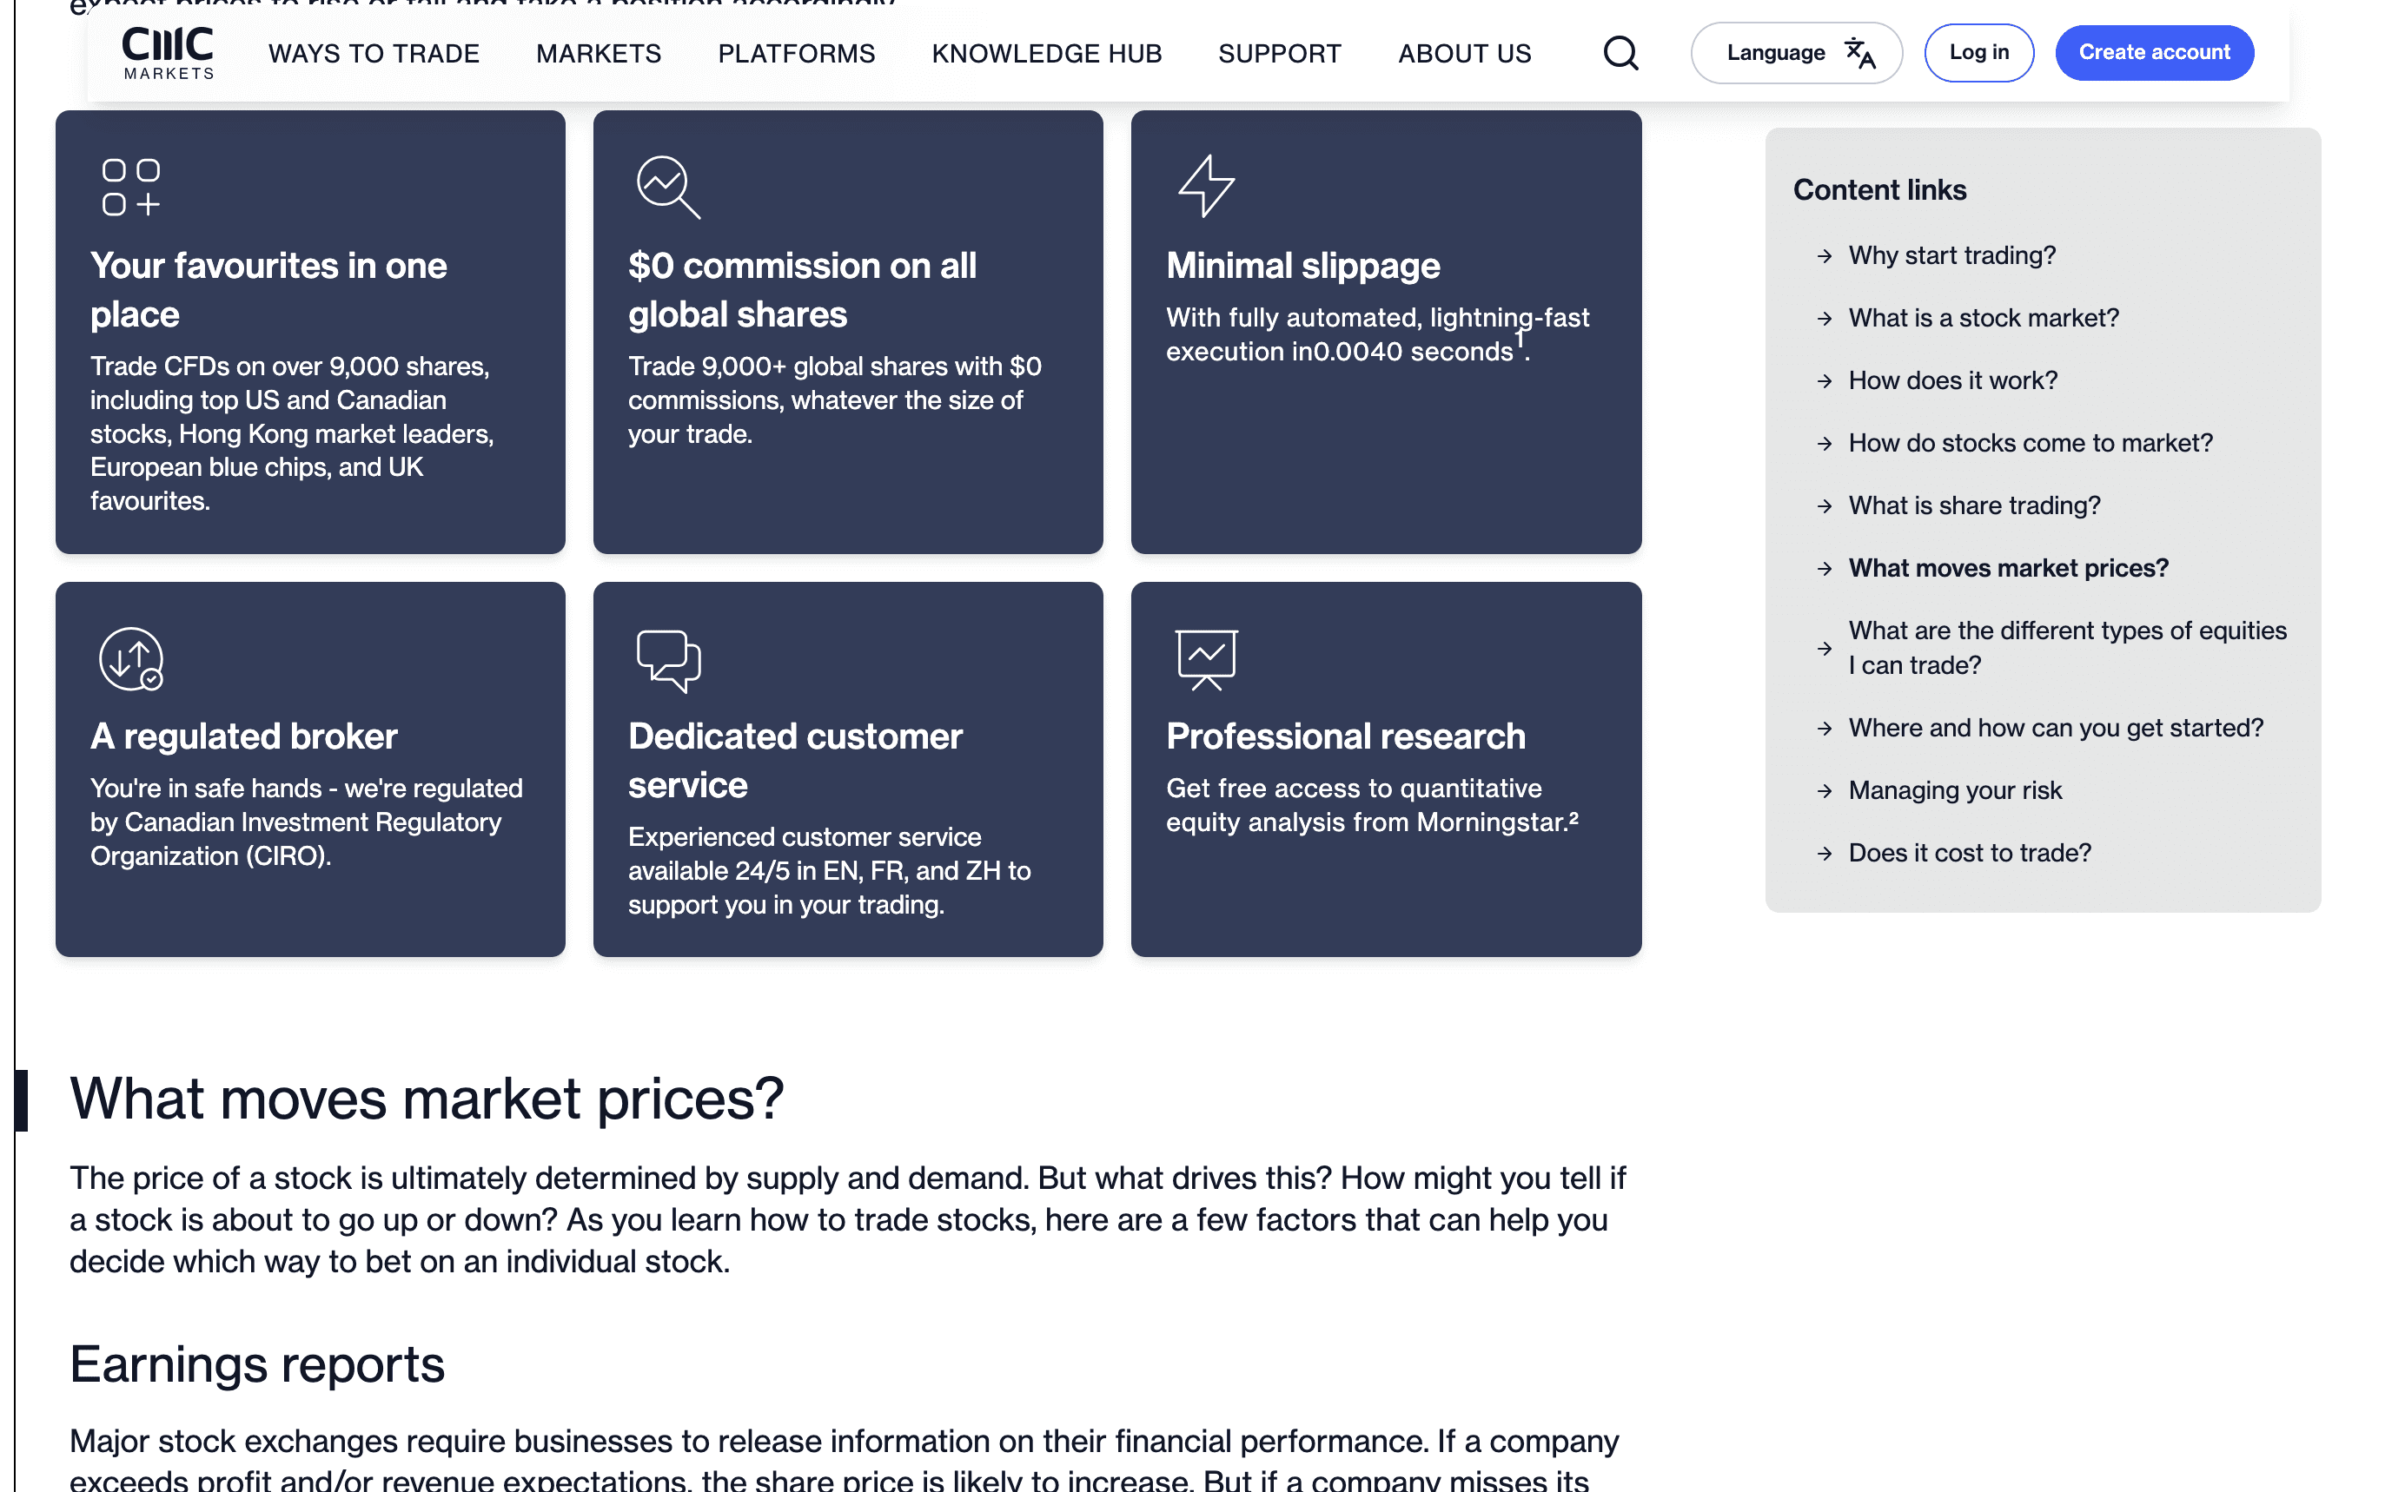Expand the Knowledge Hub menu
2405x1492 pixels.
[x=1046, y=53]
